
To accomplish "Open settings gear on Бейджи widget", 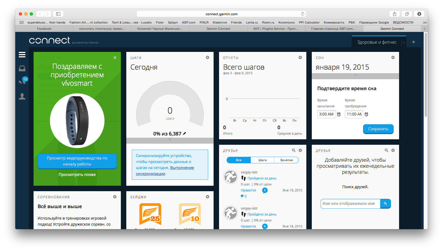I will tap(208, 197).
